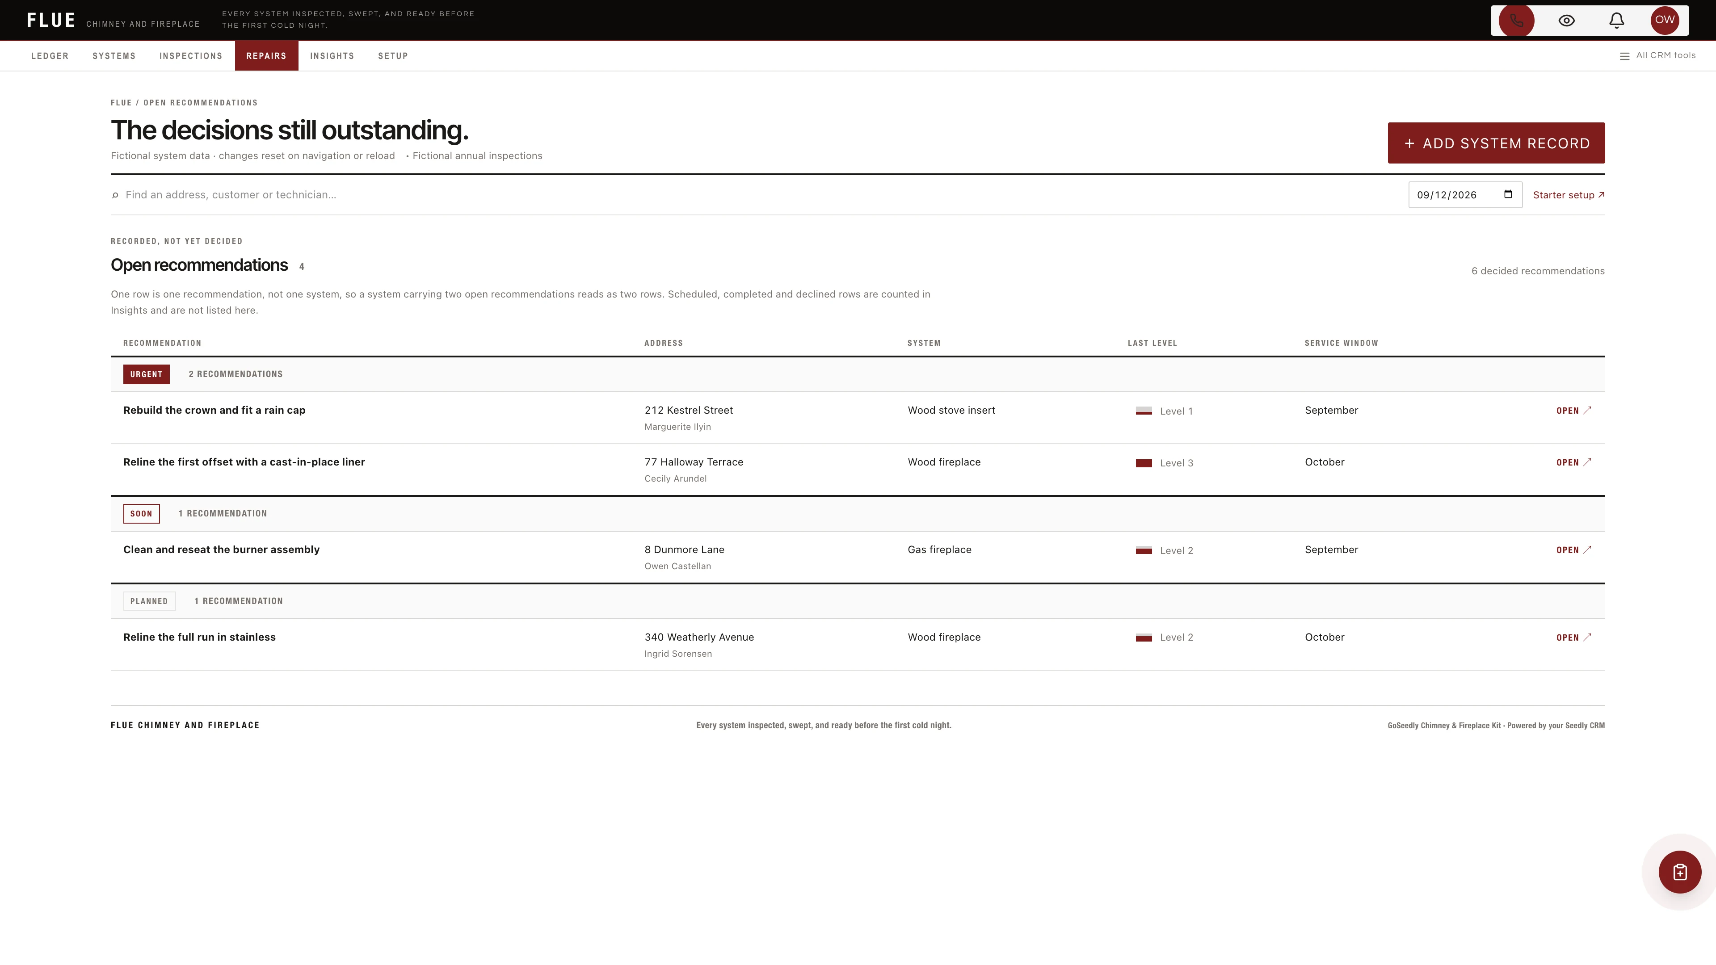Click the Level 2 flag for 8 Dunmore Lane
1716x965 pixels.
tap(1144, 550)
